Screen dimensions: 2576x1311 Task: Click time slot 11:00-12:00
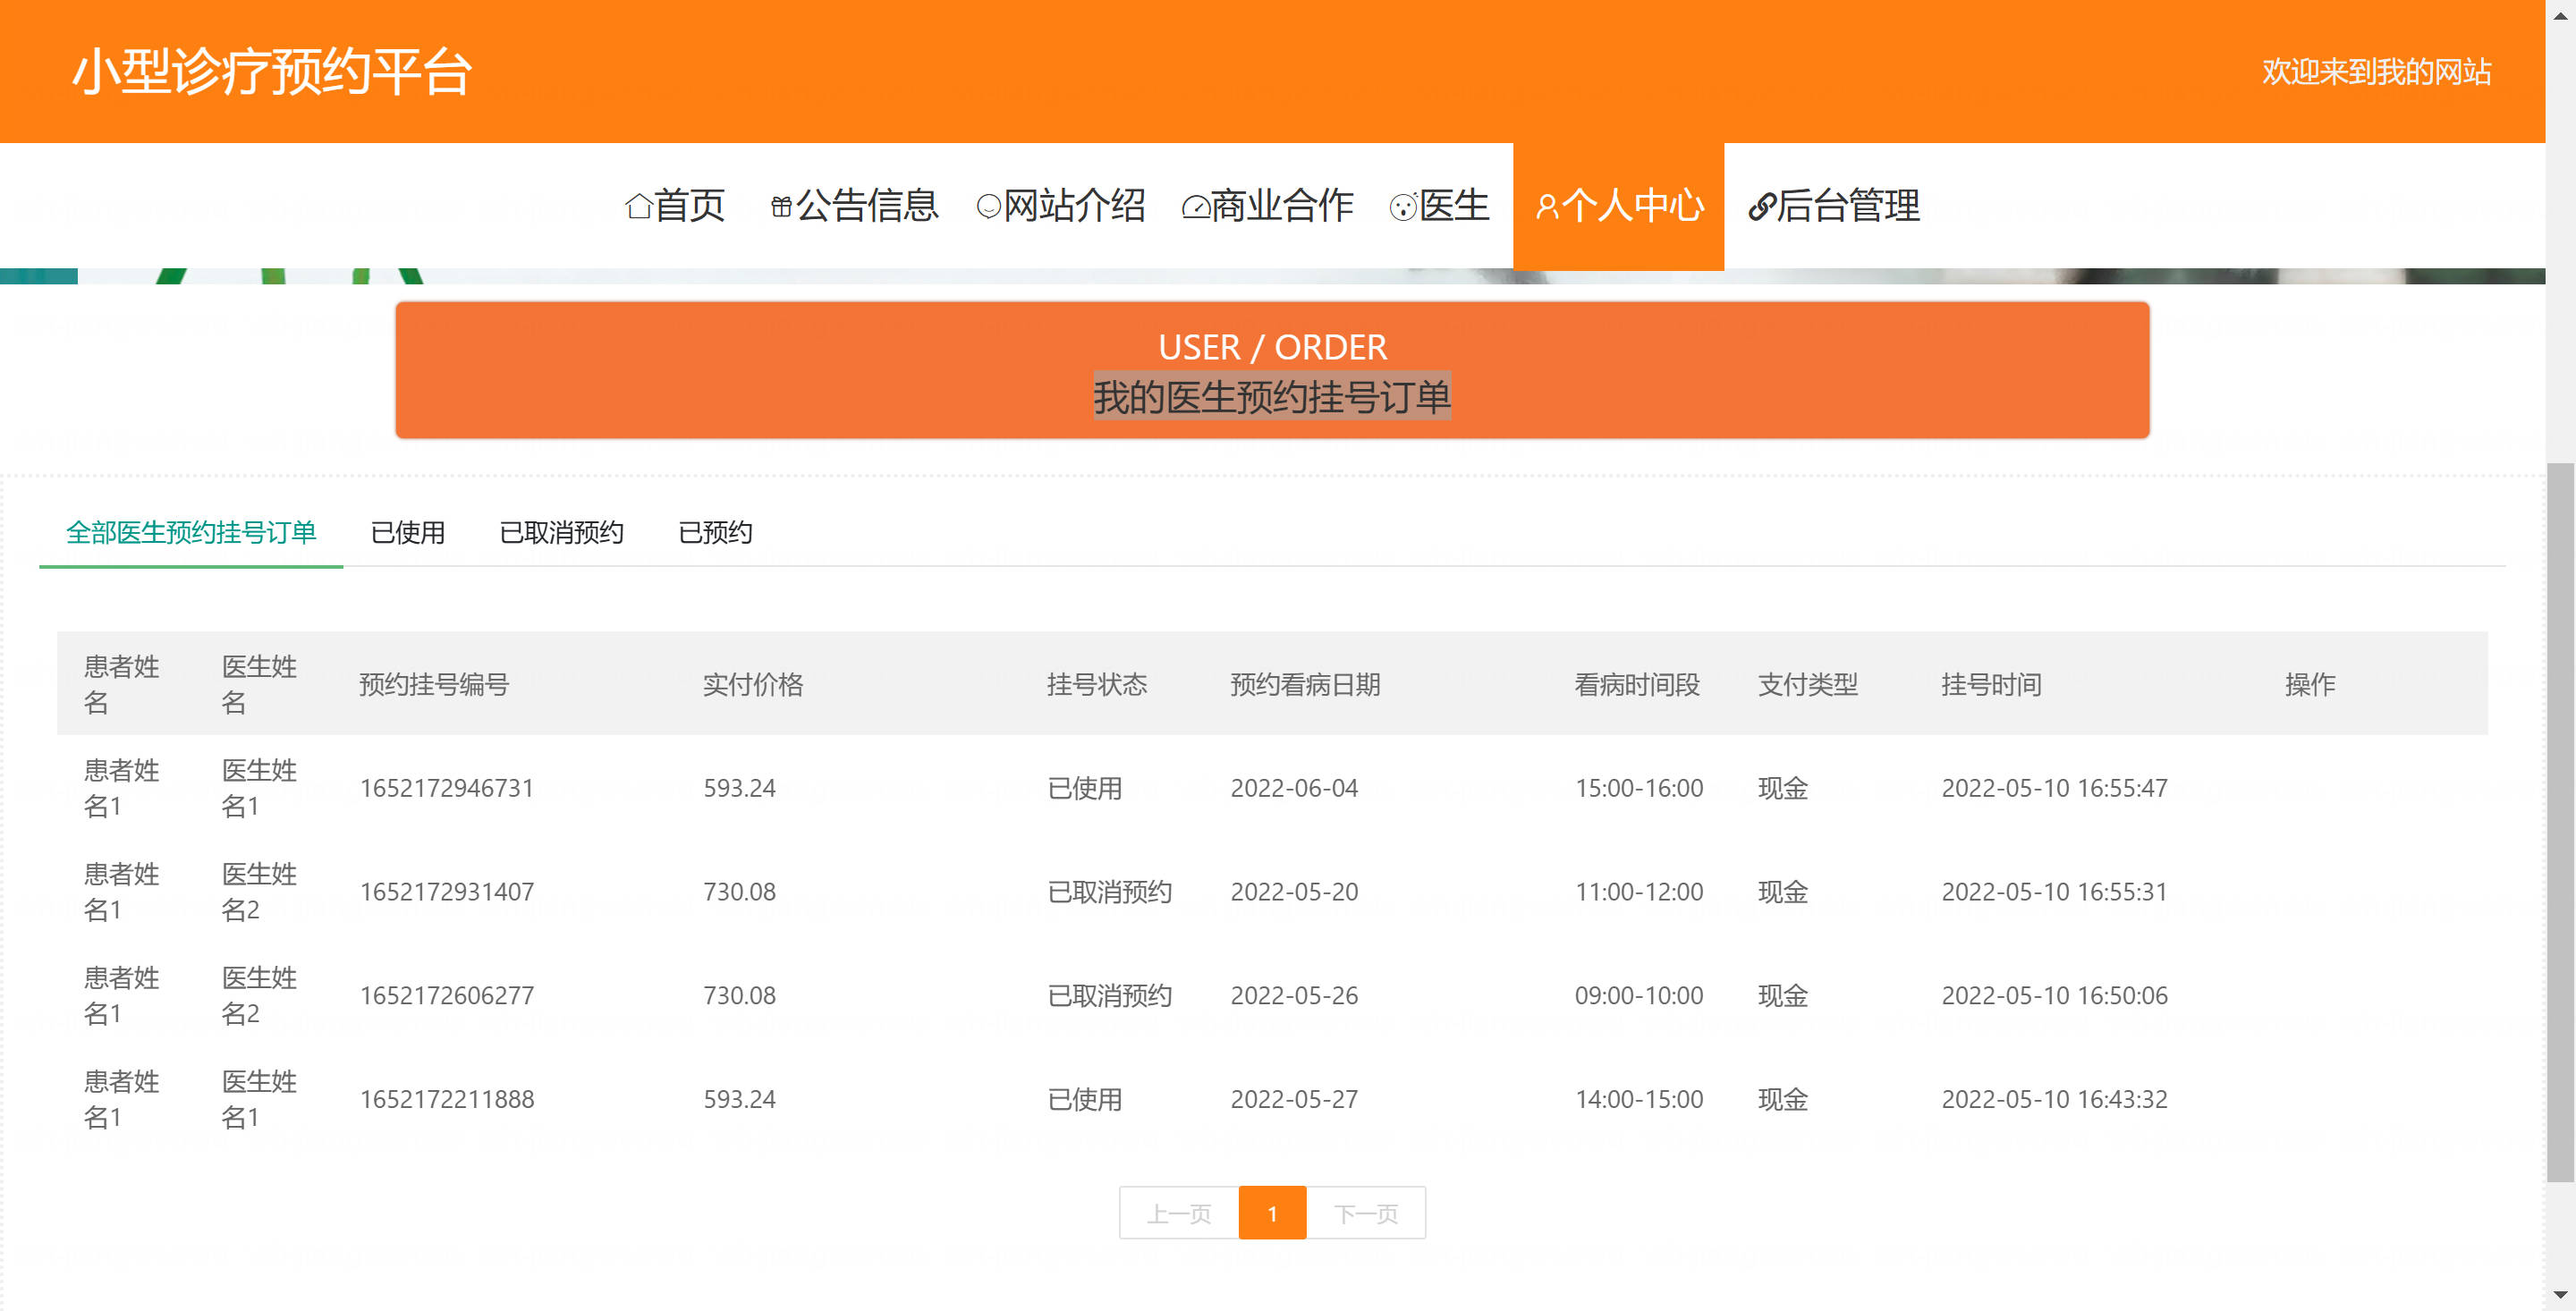pos(1639,892)
